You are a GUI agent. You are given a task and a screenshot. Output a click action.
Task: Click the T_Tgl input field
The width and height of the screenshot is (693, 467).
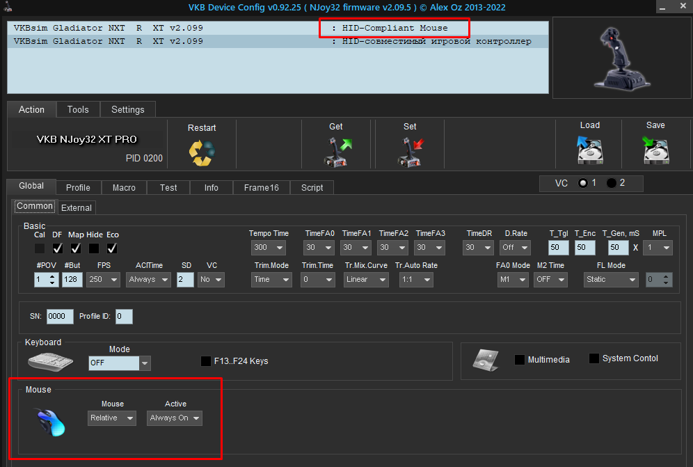point(559,248)
